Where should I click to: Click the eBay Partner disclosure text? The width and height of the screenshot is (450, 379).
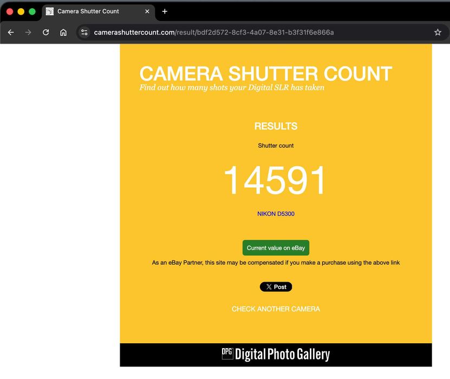(x=276, y=263)
